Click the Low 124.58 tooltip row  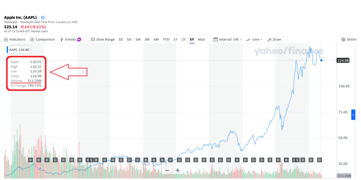[x=26, y=71]
